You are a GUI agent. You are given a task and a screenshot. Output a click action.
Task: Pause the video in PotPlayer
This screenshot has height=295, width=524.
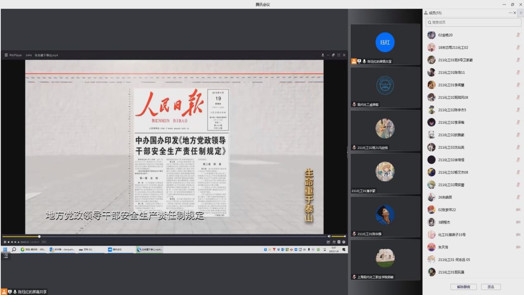[5, 242]
